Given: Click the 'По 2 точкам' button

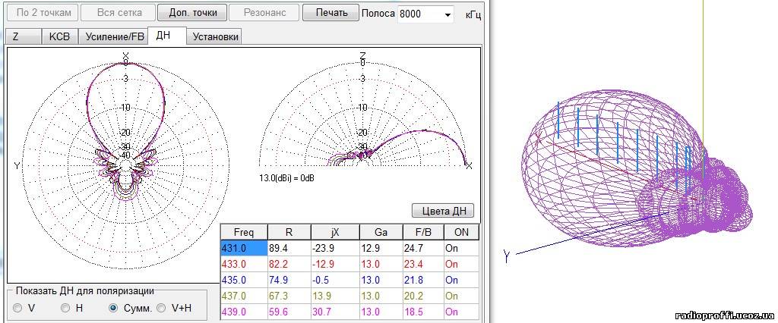Looking at the screenshot, I should click(43, 12).
